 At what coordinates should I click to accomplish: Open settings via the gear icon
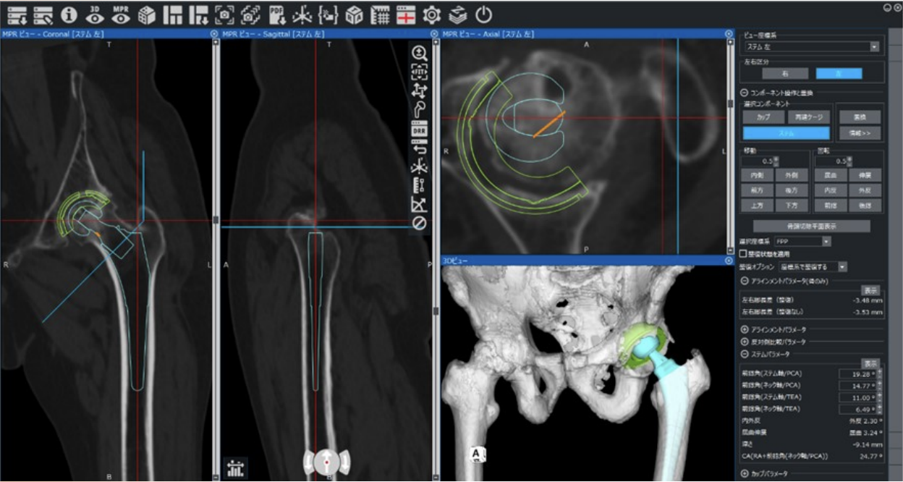point(432,14)
